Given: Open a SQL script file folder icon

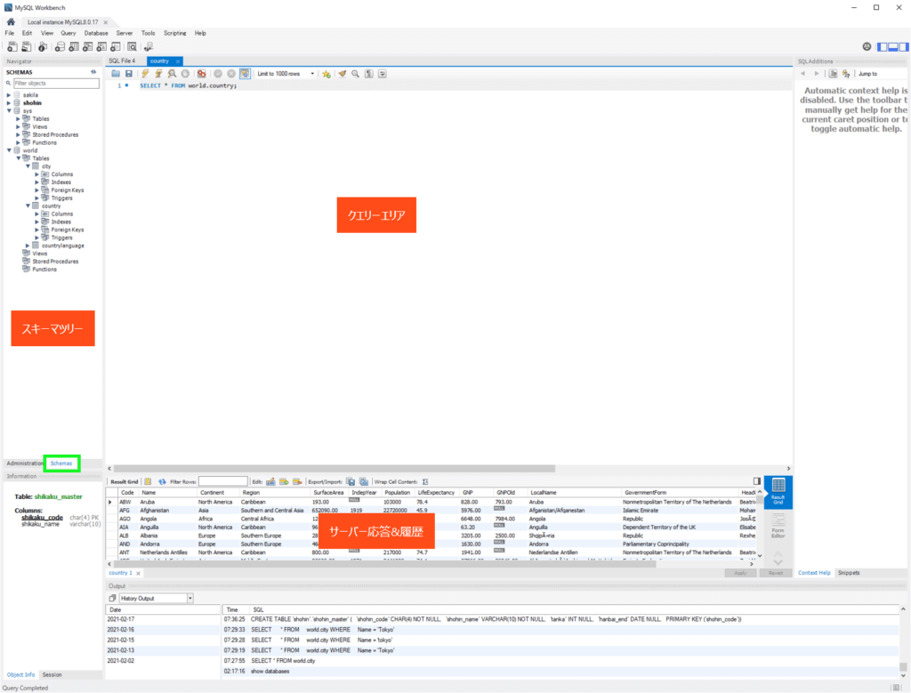Looking at the screenshot, I should tap(116, 74).
